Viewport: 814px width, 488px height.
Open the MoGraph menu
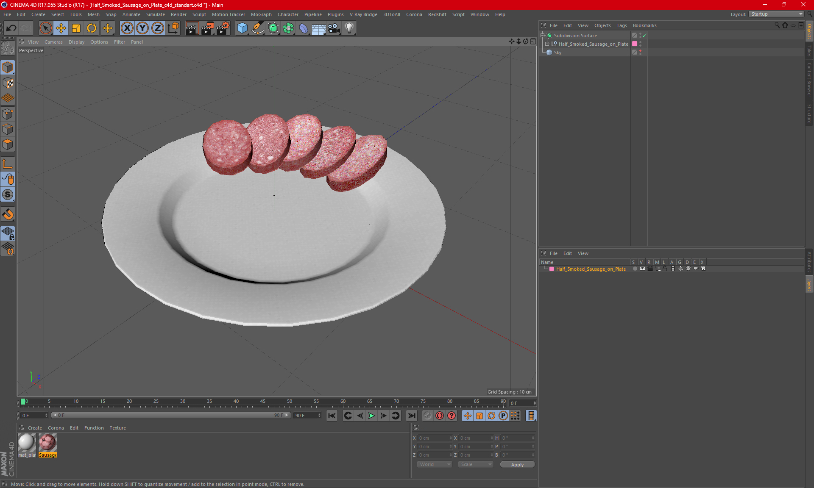(x=261, y=14)
